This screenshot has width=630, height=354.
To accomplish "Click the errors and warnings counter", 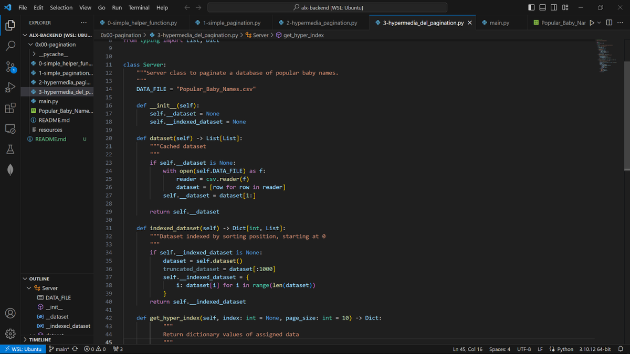I will [94, 349].
